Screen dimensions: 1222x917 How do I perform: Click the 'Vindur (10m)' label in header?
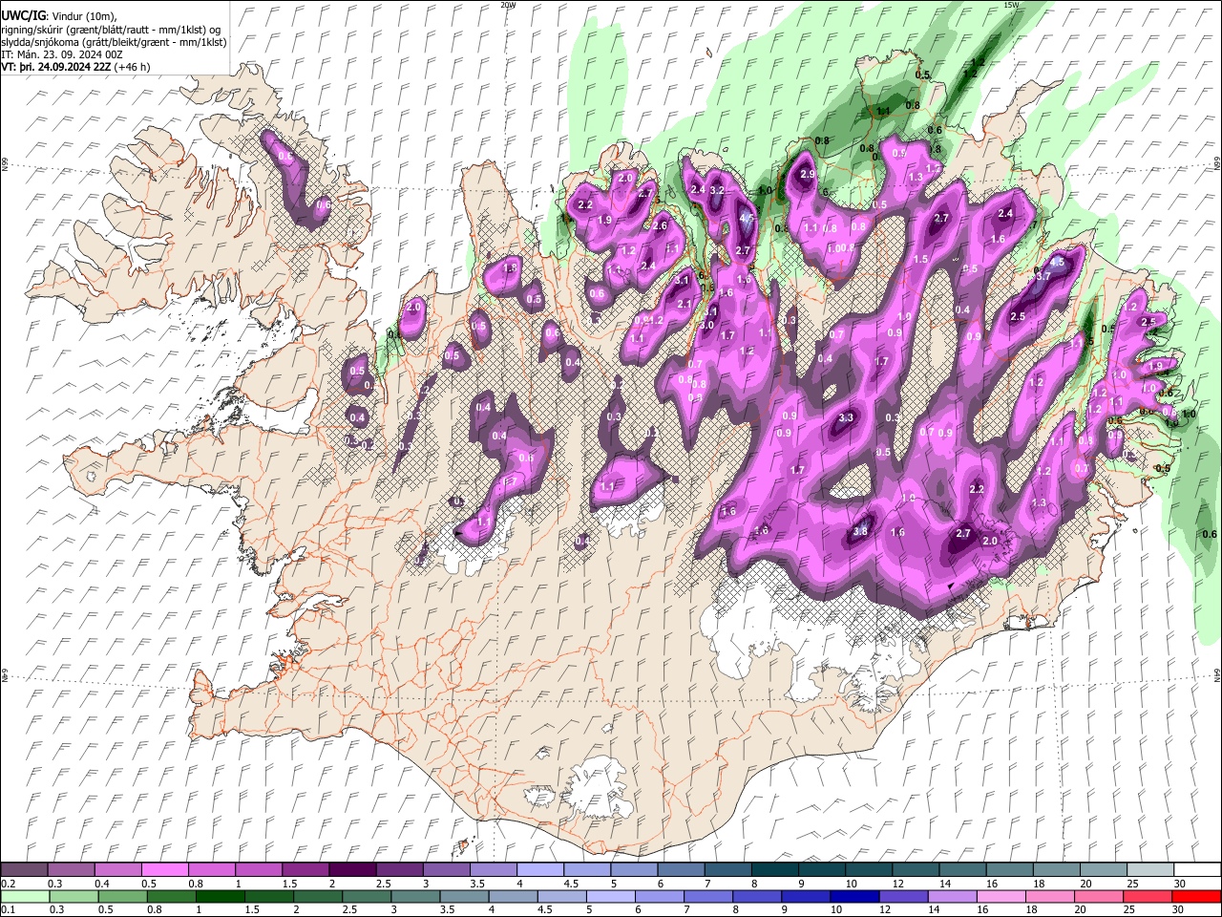click(83, 16)
